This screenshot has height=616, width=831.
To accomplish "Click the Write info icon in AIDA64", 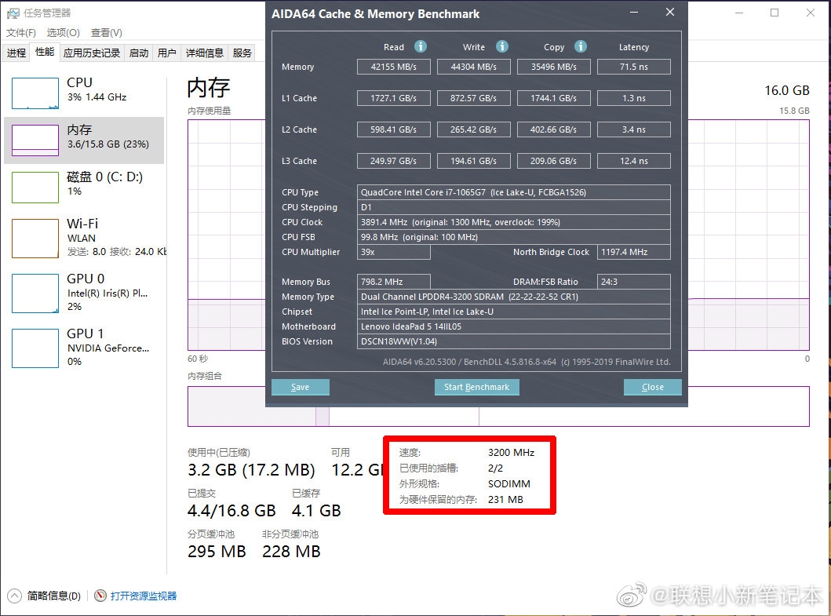I will [x=502, y=46].
